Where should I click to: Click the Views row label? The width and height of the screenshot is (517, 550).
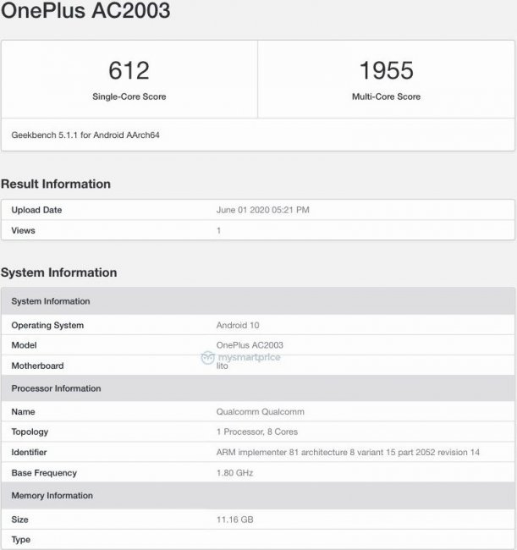click(25, 230)
